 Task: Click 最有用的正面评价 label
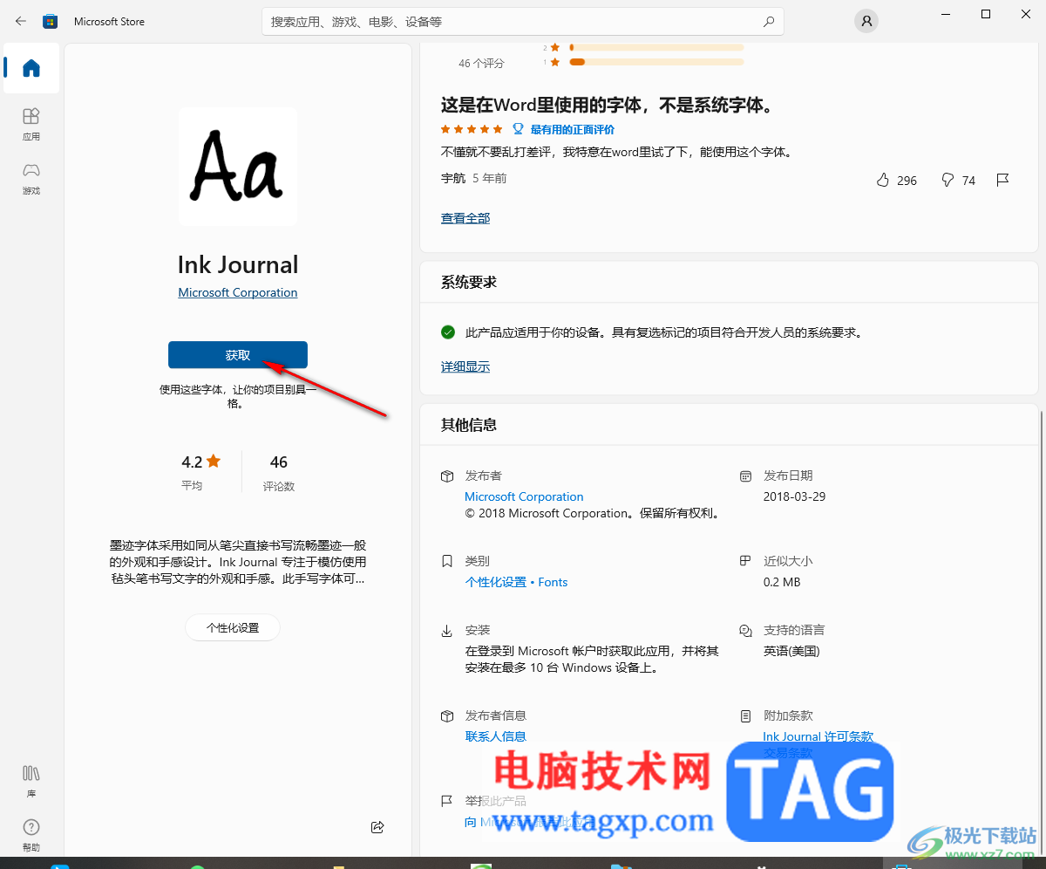573,129
